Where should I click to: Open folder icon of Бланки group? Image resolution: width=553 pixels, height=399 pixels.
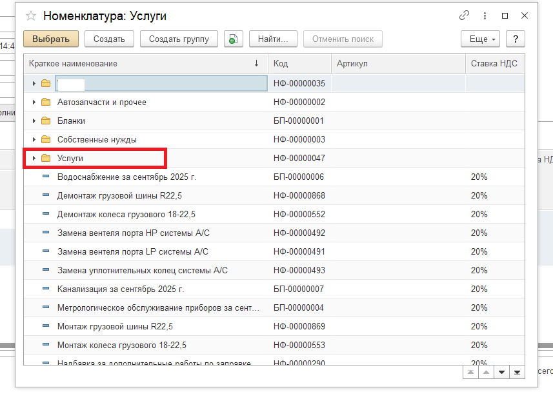point(46,121)
